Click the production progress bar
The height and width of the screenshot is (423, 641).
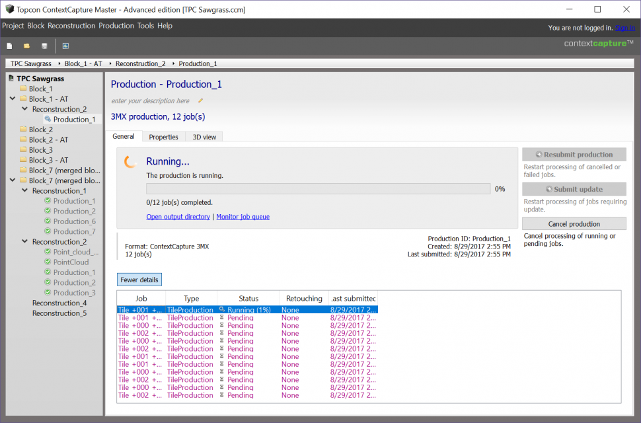click(319, 189)
